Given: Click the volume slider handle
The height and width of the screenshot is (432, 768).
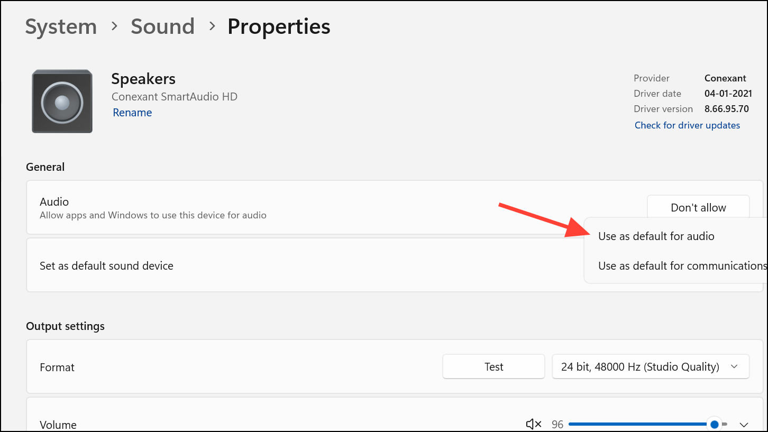Looking at the screenshot, I should tap(715, 424).
